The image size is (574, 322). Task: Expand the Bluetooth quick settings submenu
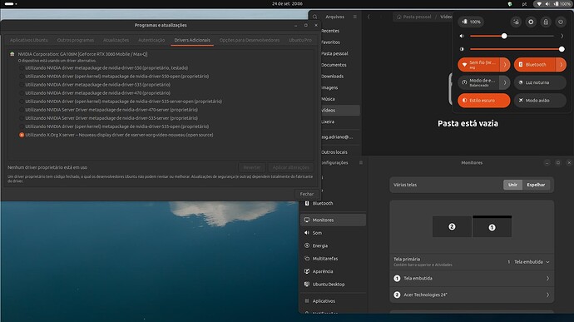point(561,64)
